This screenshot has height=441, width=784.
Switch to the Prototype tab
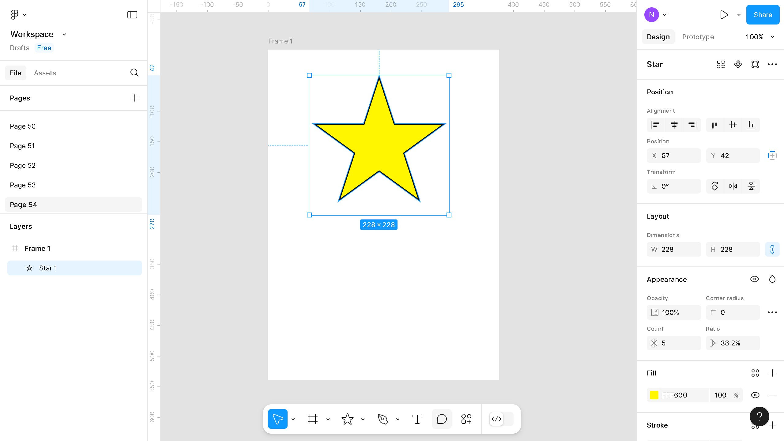click(698, 37)
